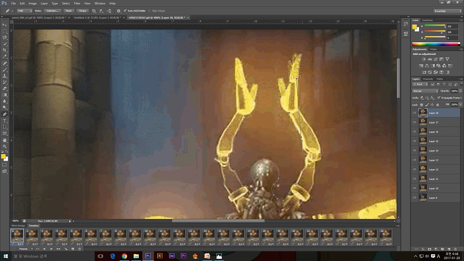Switch to Untitled-2 document tab
Image resolution: width=464 pixels, height=261 pixels.
(96, 18)
